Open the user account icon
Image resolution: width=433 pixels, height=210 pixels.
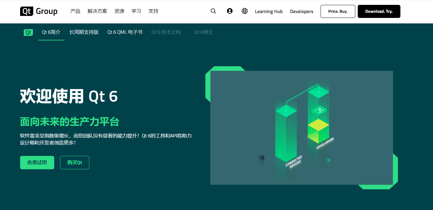(x=230, y=11)
